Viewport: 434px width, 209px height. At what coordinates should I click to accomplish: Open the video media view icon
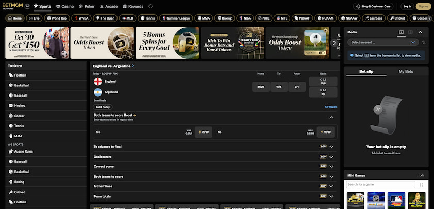pyautogui.click(x=401, y=32)
